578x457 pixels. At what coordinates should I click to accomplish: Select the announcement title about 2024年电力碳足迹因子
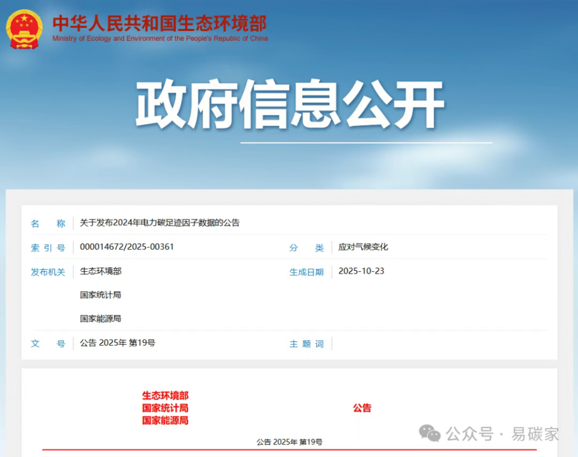click(160, 223)
